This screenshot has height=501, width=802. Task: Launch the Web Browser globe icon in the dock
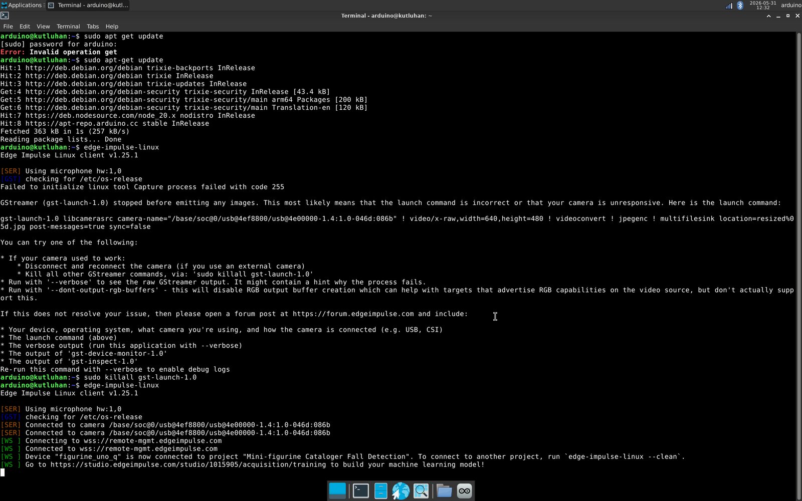point(401,491)
